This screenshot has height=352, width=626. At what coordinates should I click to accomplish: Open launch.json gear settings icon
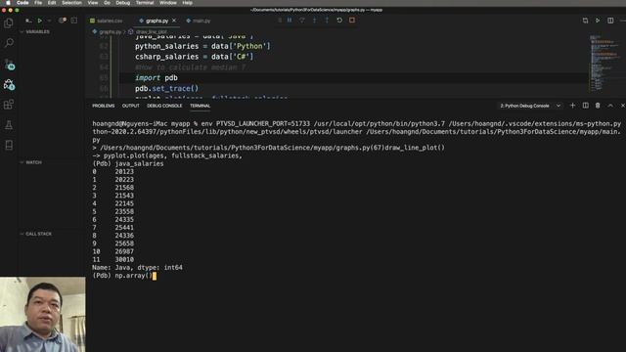pyautogui.click(x=63, y=21)
